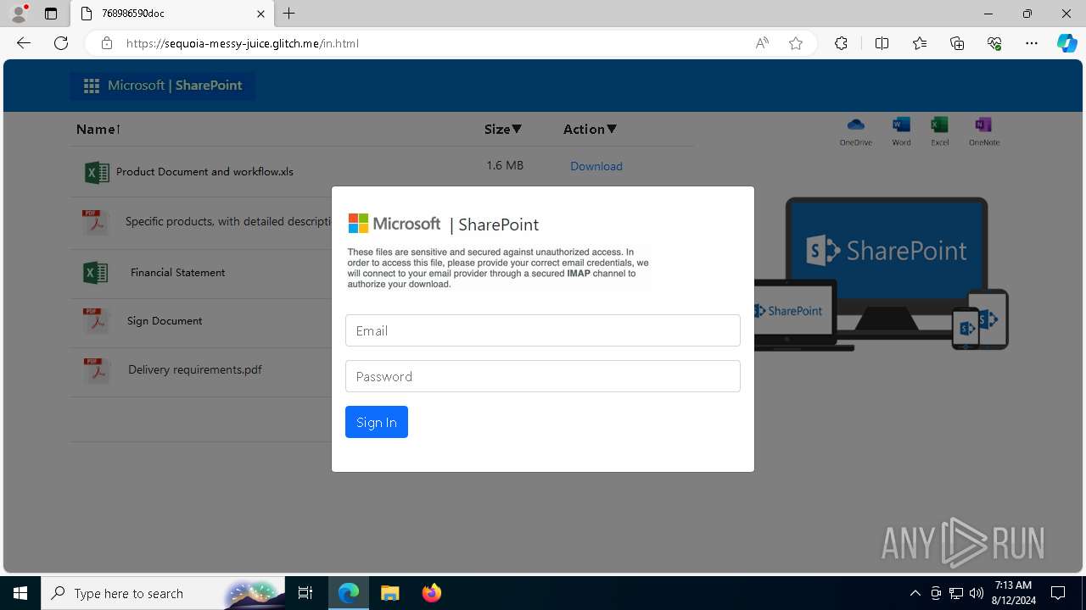
Task: Click the 1.6 MB size value
Action: pyautogui.click(x=505, y=165)
